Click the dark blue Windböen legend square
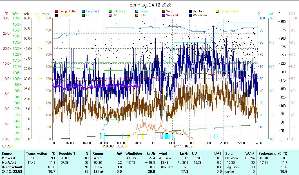The width and height of the screenshot is (299, 175). pyautogui.click(x=190, y=15)
